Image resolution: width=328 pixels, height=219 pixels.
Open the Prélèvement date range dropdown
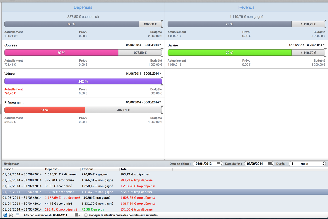click(x=144, y=102)
